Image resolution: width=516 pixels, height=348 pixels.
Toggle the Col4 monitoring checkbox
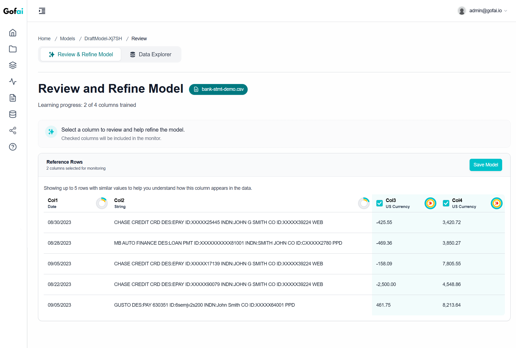pos(446,203)
